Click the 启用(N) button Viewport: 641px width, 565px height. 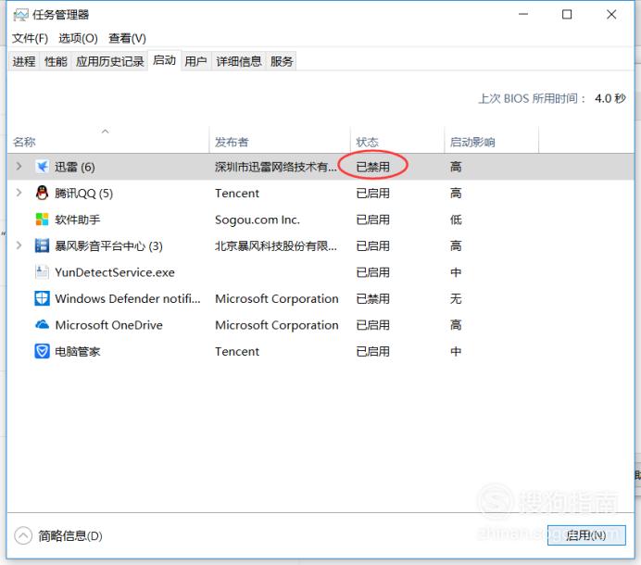coord(586,535)
